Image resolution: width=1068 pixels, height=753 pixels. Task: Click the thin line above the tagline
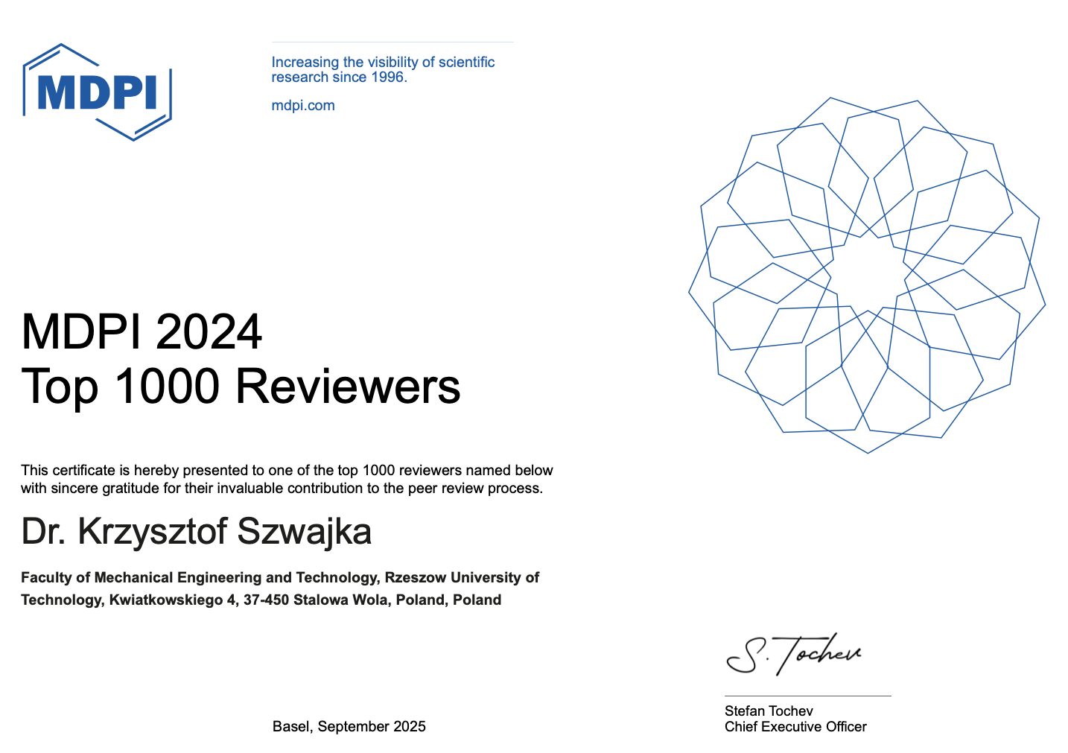(x=392, y=42)
